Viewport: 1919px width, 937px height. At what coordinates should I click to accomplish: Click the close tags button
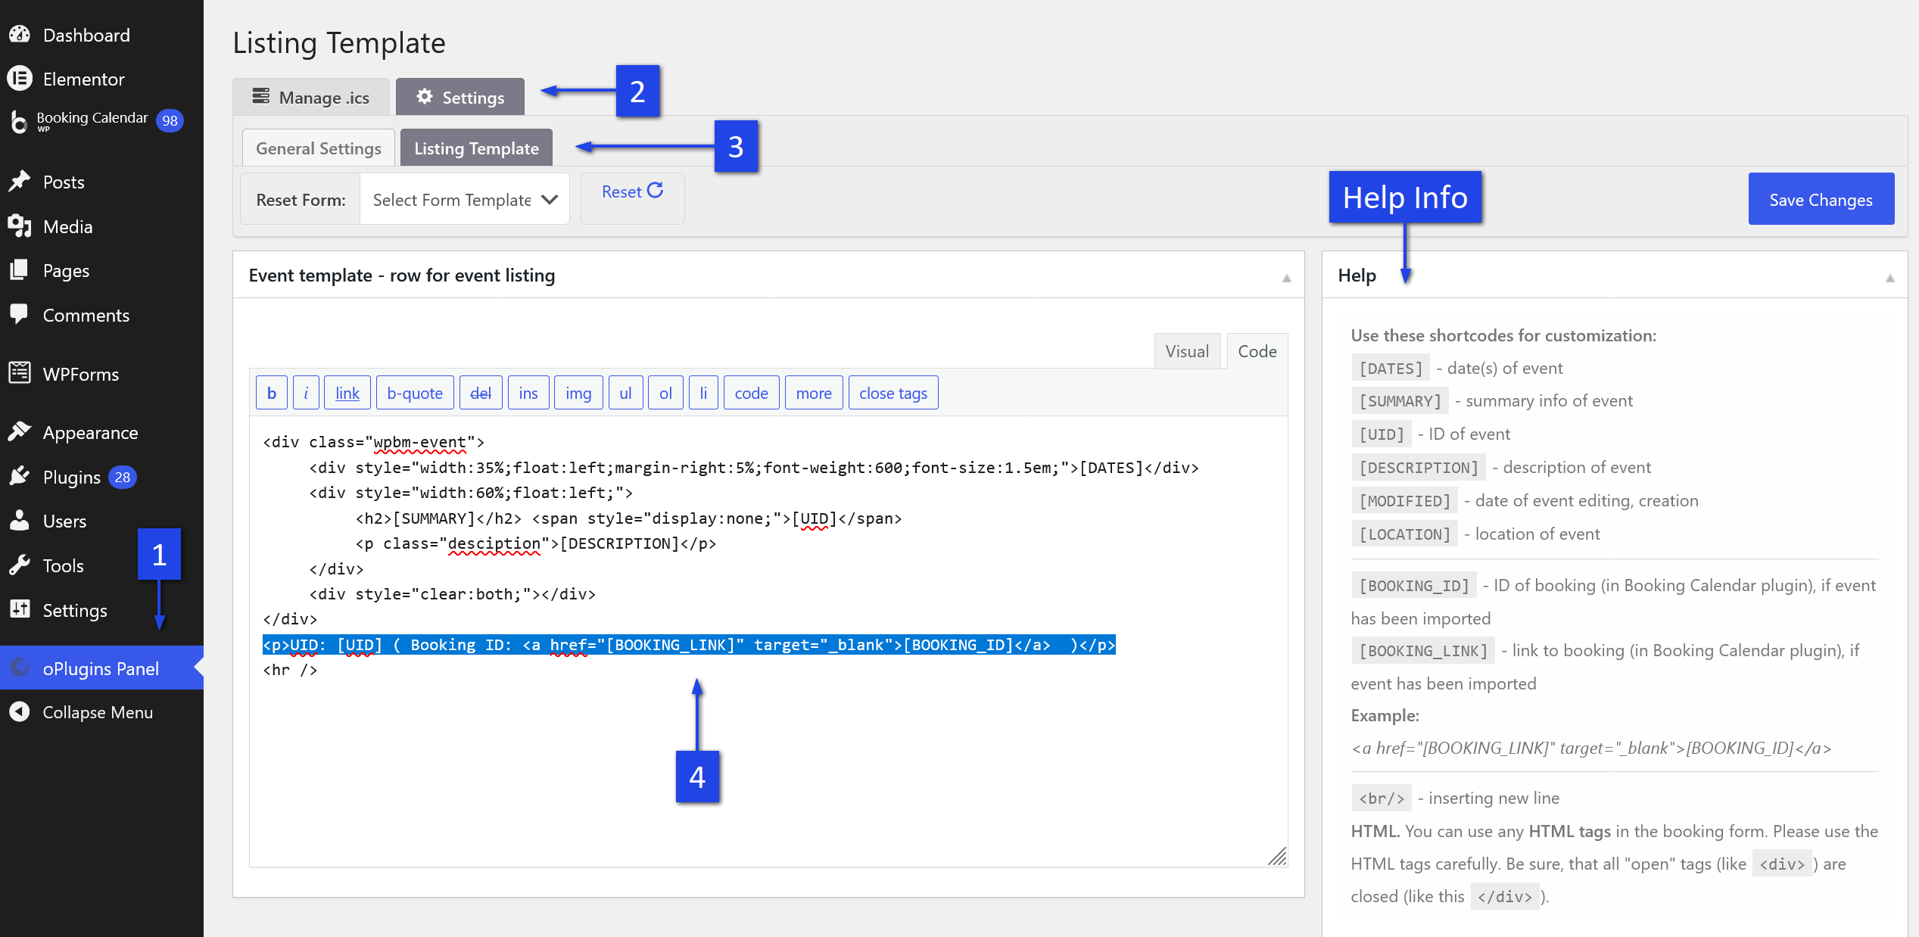pyautogui.click(x=893, y=393)
